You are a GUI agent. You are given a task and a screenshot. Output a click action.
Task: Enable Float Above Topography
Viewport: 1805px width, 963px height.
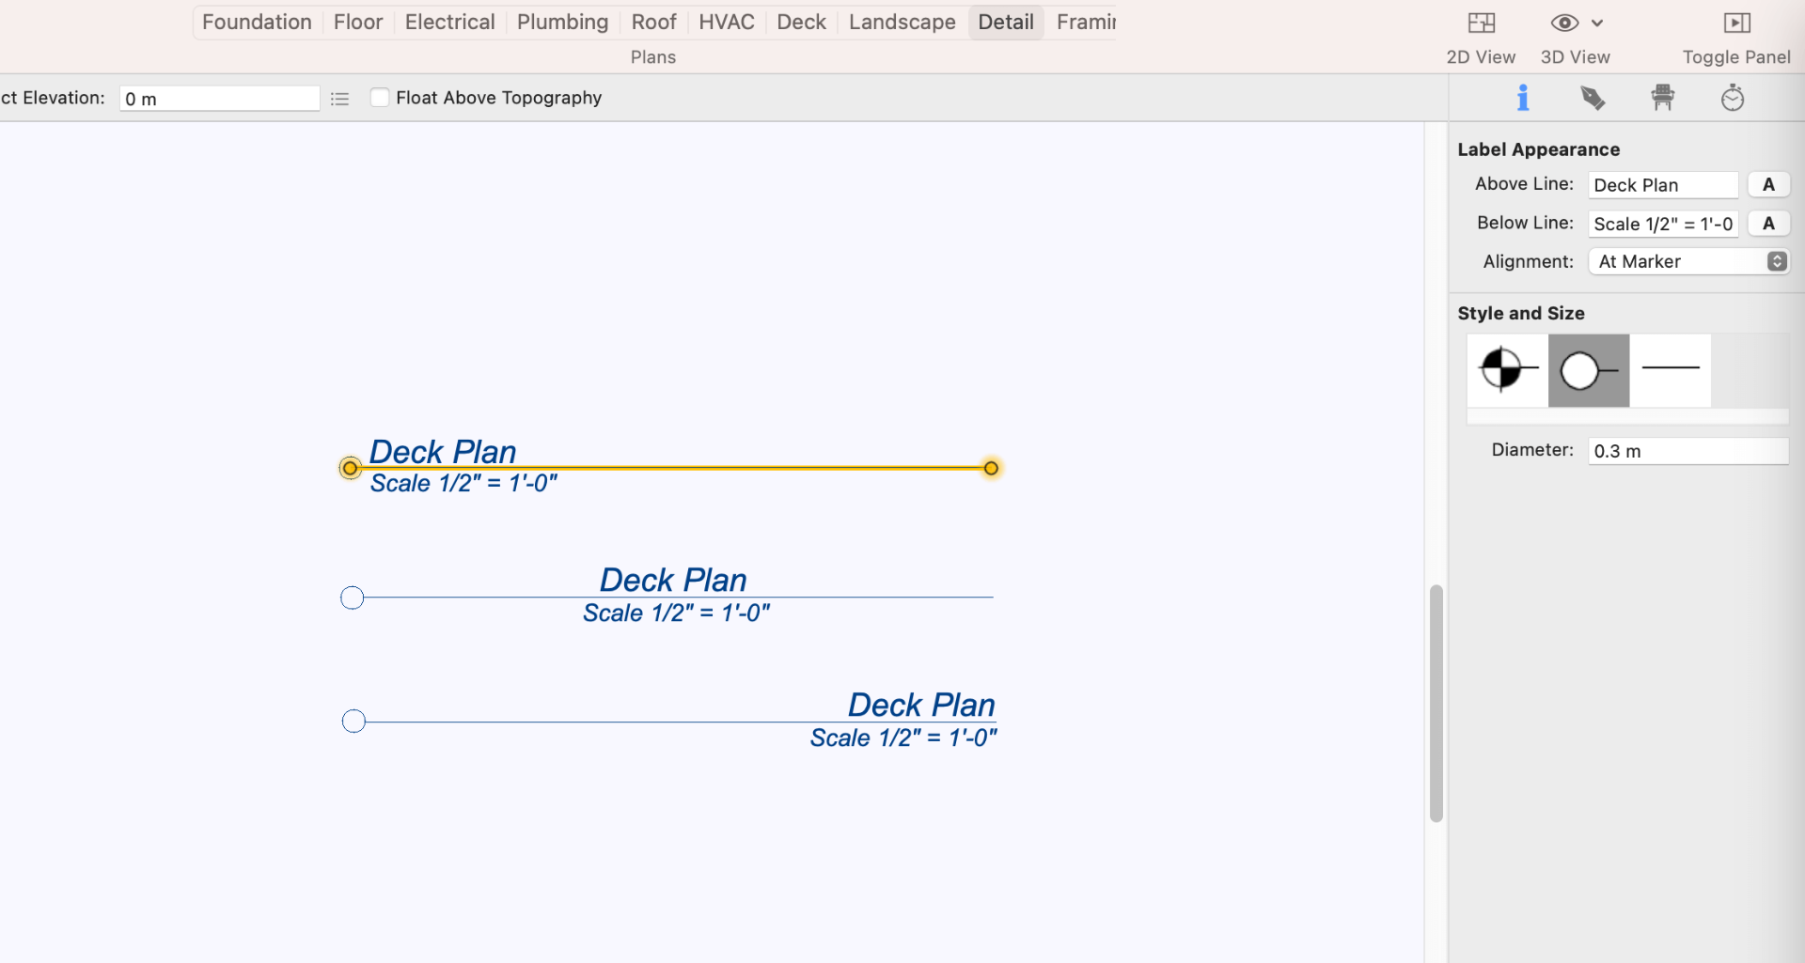coord(380,97)
